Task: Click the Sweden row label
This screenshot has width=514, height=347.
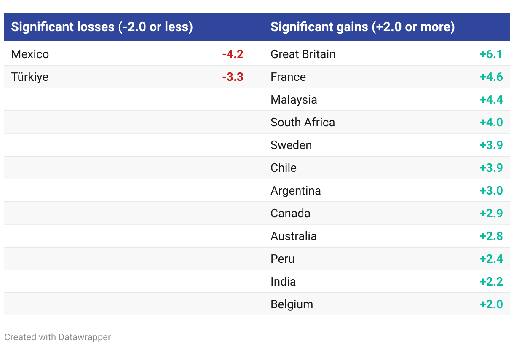Action: point(292,145)
